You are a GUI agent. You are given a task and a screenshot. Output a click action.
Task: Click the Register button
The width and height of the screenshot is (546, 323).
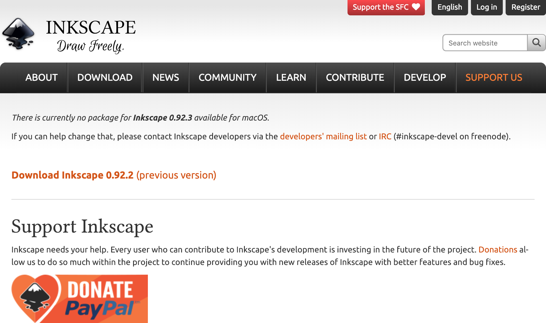(x=526, y=7)
